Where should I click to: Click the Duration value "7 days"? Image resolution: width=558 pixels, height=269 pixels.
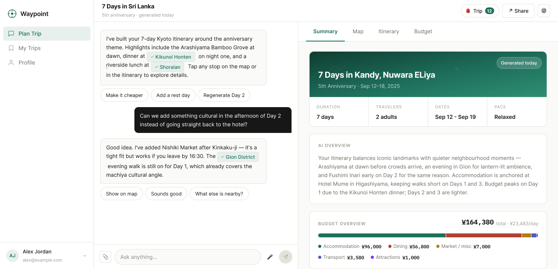[325, 117]
